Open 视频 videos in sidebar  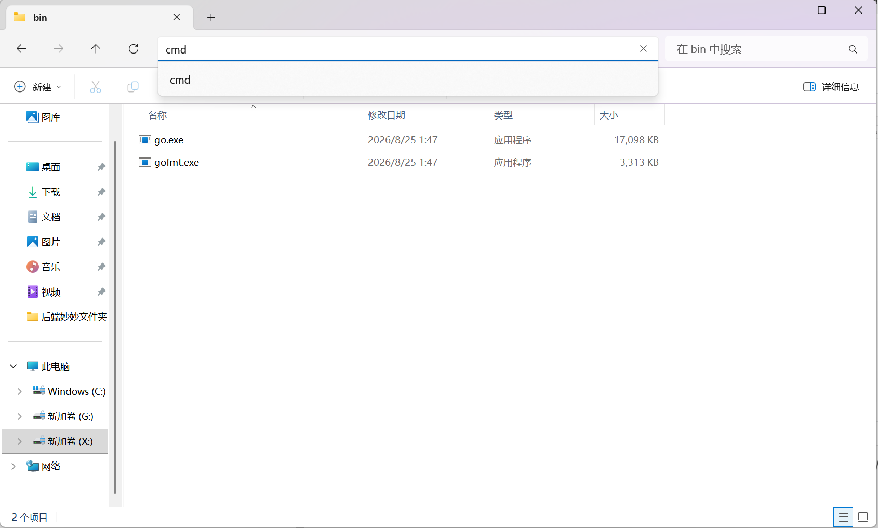44,292
